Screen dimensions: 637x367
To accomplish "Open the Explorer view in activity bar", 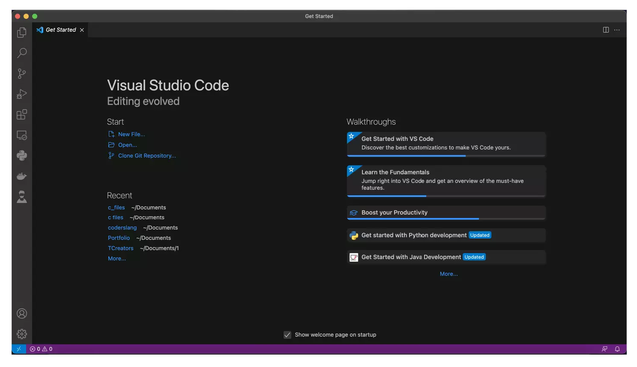I will (x=22, y=33).
